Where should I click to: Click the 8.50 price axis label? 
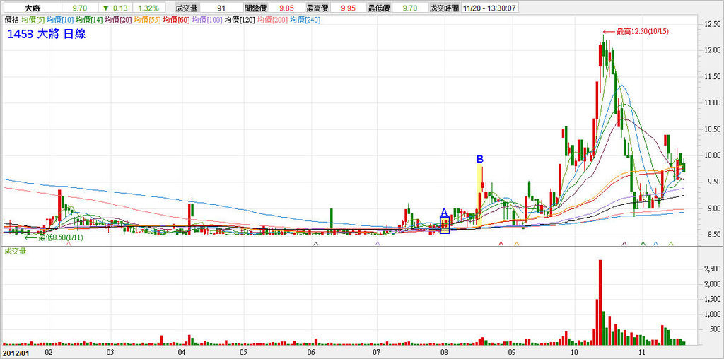tap(713, 235)
